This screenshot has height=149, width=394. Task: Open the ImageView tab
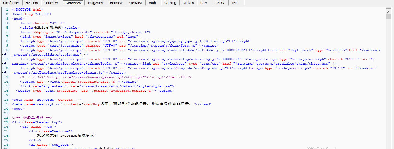tap(95, 3)
